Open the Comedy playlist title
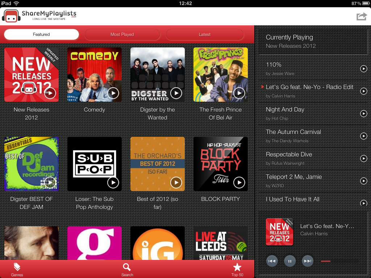 tap(95, 110)
